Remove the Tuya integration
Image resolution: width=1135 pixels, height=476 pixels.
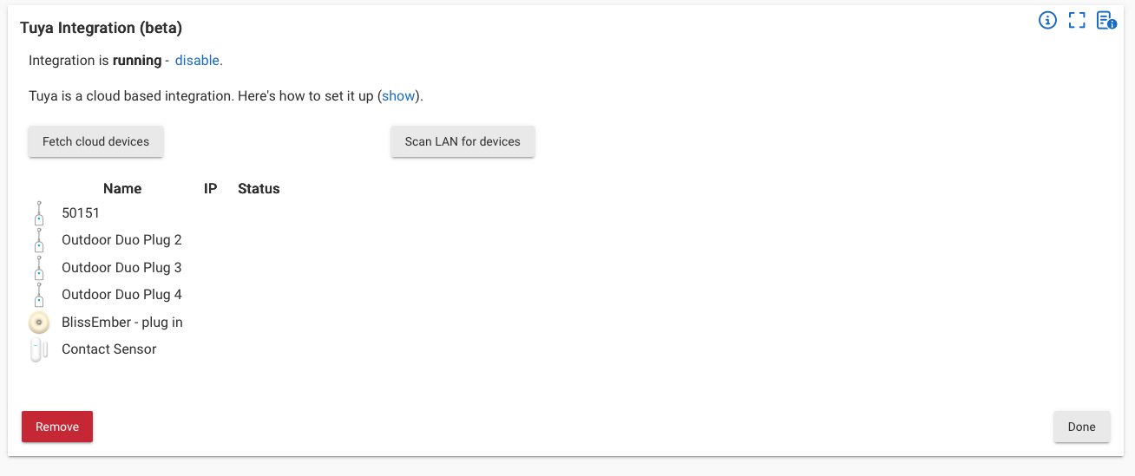click(x=57, y=427)
